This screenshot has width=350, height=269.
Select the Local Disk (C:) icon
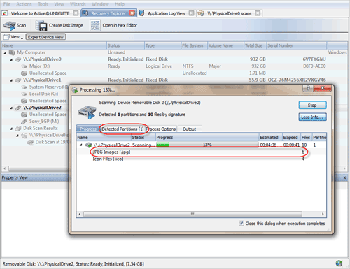[x=24, y=94]
